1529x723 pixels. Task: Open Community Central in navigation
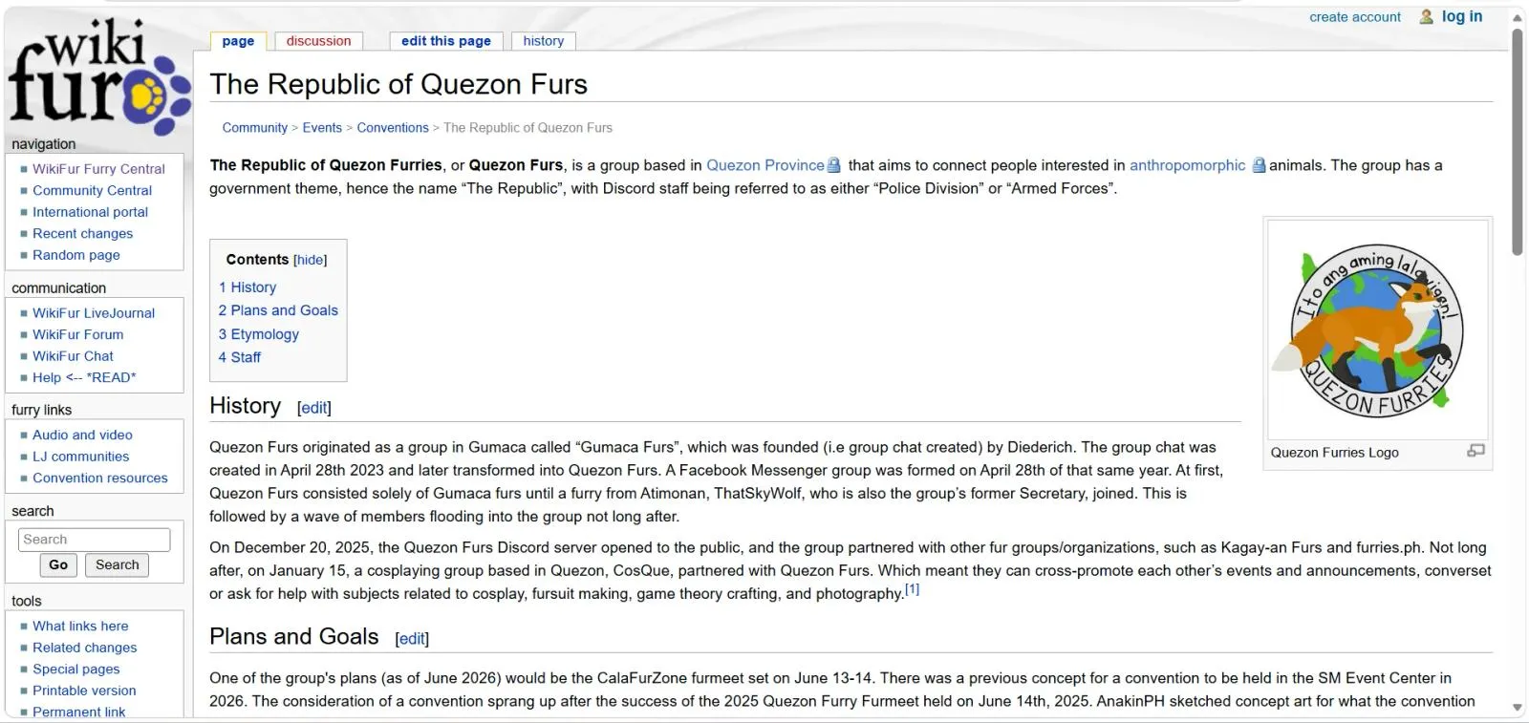tap(92, 191)
